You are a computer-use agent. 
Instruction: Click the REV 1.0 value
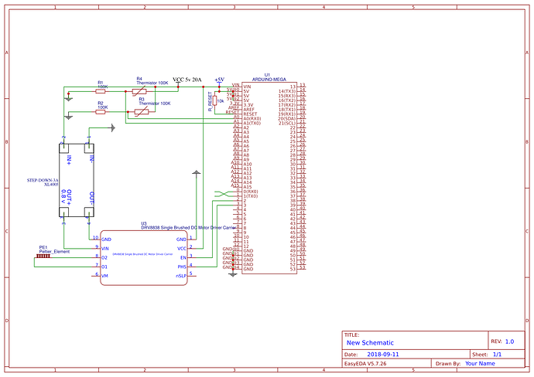[509, 341]
